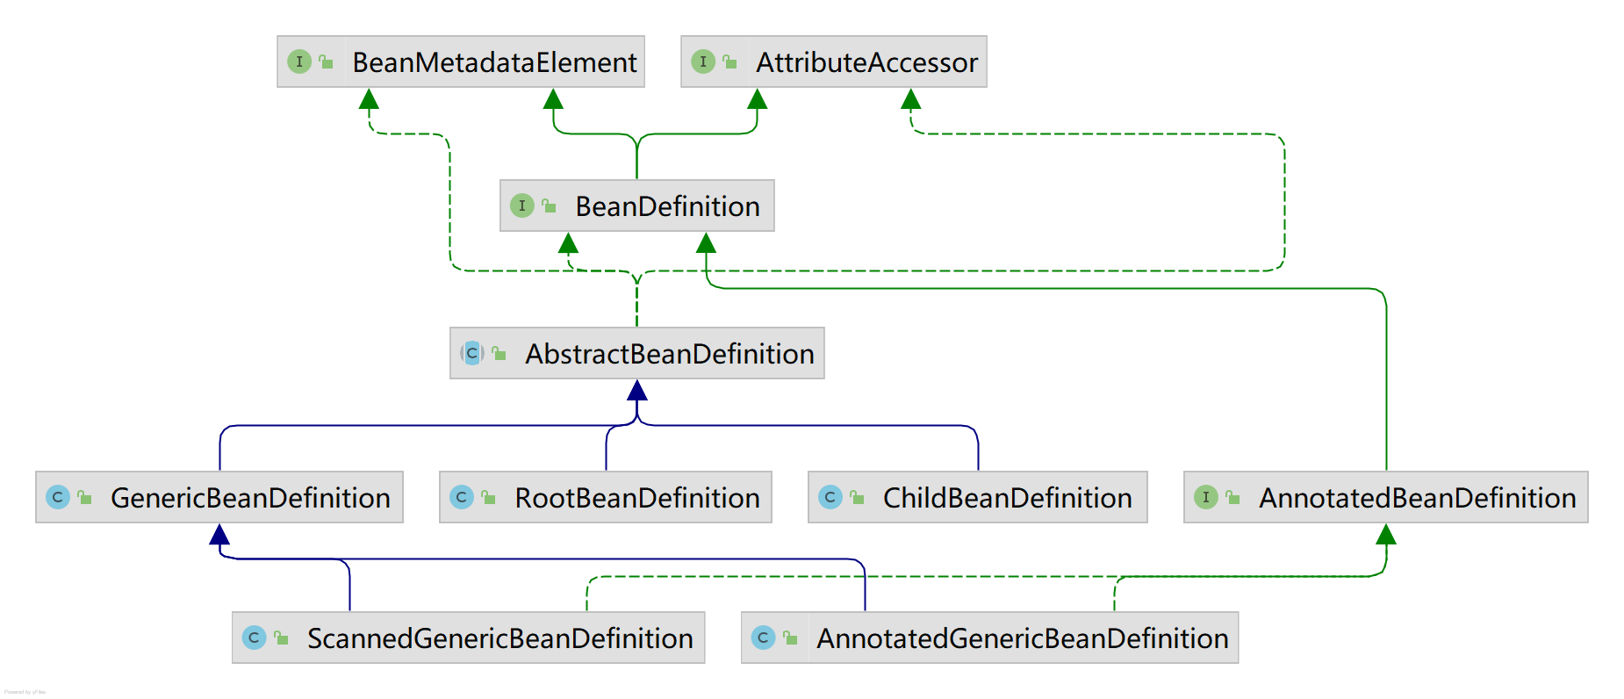Click the class icon on ScannedGenericBeanDefinition node
The width and height of the screenshot is (1624, 699).
[255, 638]
